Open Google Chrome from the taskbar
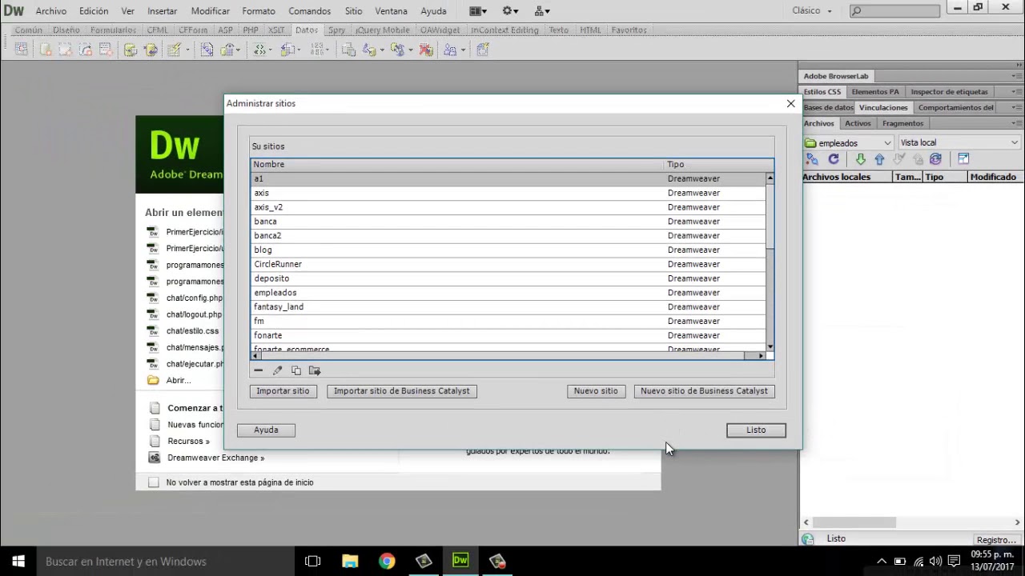Viewport: 1025px width, 576px height. [387, 561]
